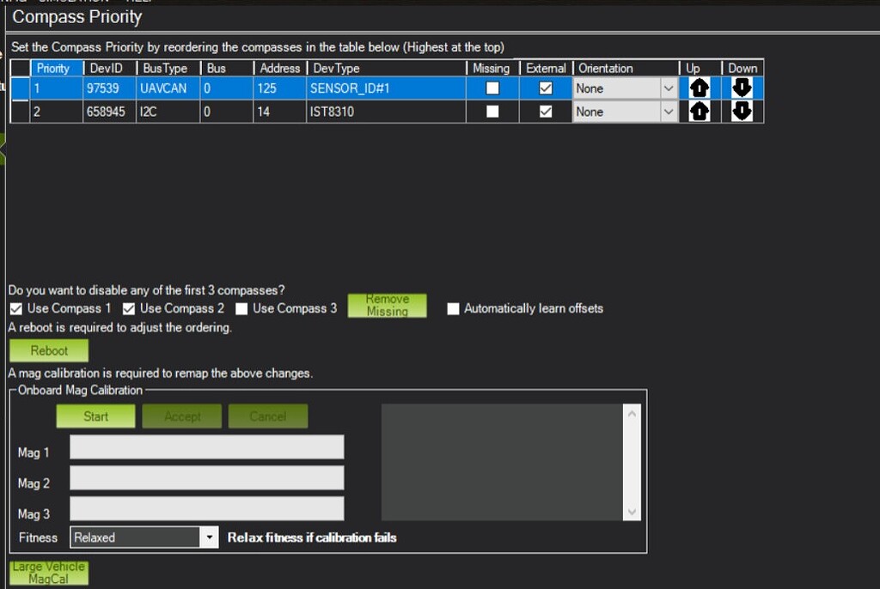Open Large Vehicle MagCal
880x589 pixels.
point(49,573)
